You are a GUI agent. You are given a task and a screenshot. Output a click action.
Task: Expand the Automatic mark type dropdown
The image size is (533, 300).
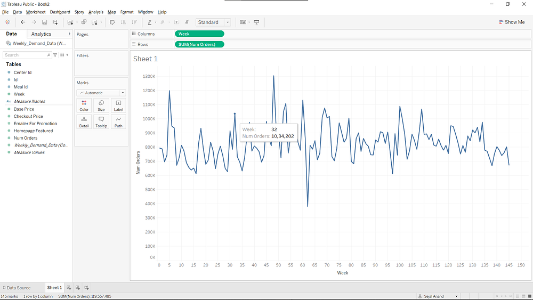click(101, 93)
